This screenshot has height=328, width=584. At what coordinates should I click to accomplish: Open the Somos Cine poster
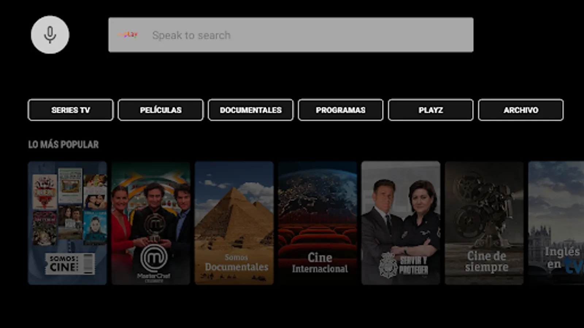[68, 223]
